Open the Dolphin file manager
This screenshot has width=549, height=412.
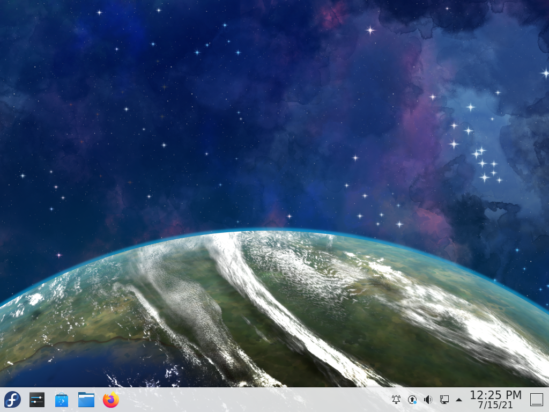click(86, 400)
